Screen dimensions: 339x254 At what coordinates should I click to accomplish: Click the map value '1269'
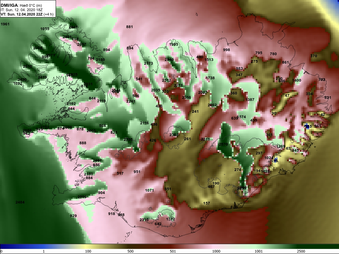coord(281,146)
